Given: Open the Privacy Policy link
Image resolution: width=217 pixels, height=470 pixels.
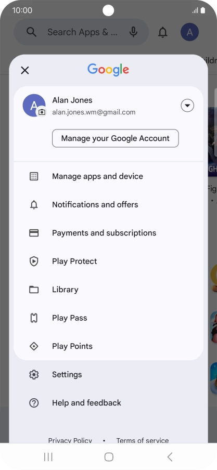Looking at the screenshot, I should 70,440.
